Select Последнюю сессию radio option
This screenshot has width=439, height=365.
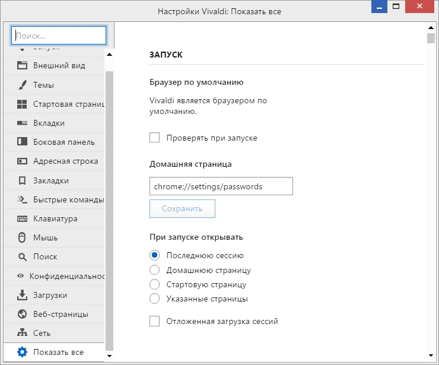click(155, 255)
